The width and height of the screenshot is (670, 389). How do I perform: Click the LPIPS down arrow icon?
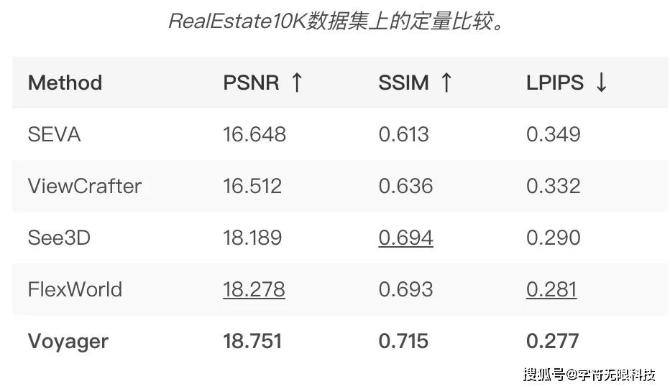601,83
